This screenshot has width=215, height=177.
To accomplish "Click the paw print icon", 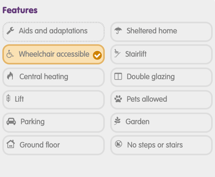I will point(118,99).
